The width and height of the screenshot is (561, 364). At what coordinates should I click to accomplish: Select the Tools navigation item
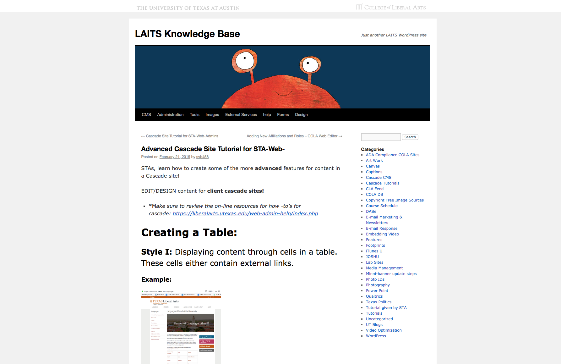(194, 115)
